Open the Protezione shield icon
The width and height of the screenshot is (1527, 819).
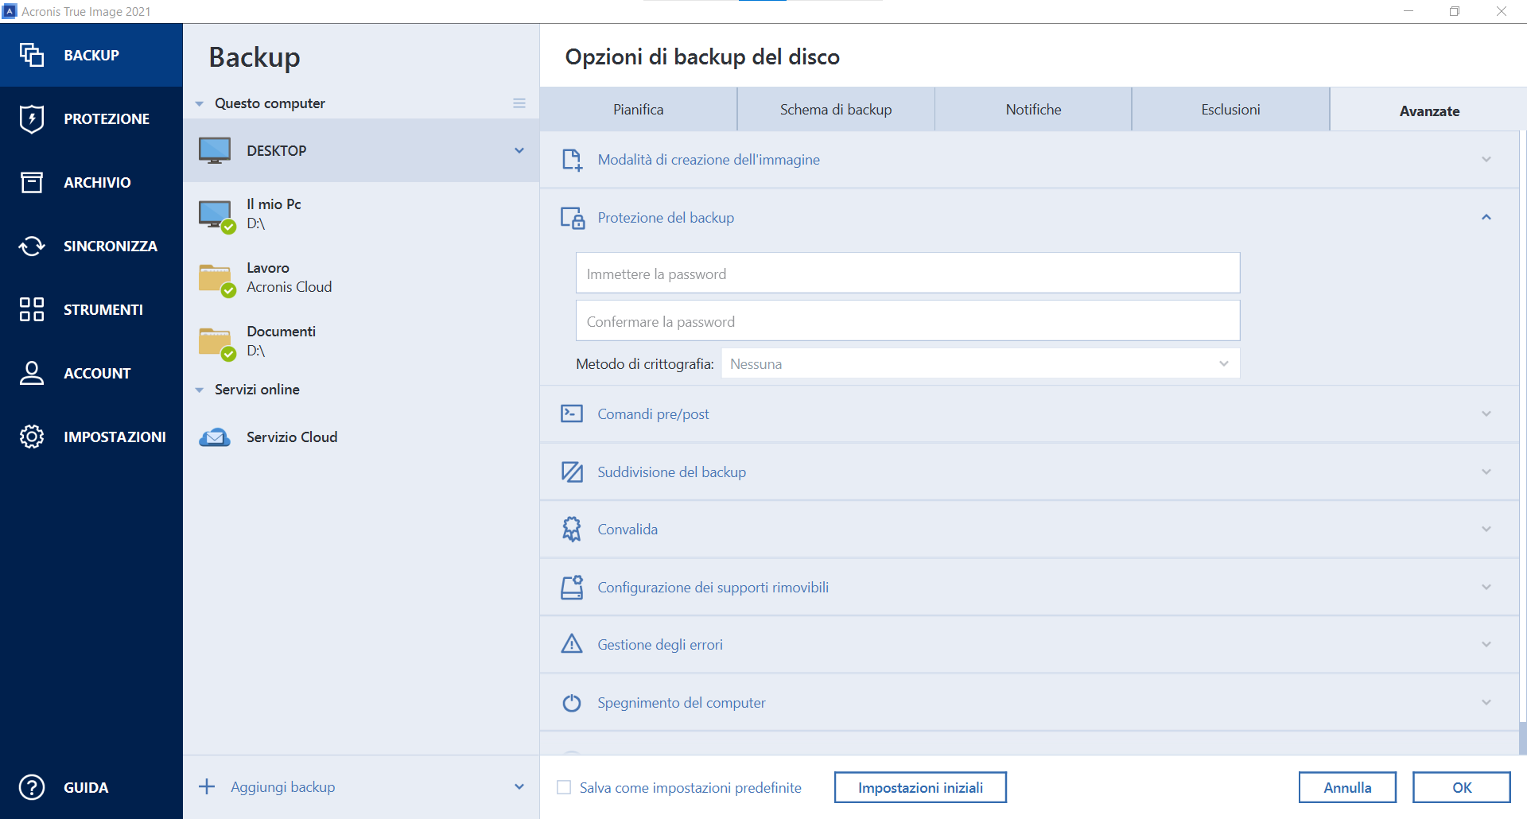click(x=32, y=118)
